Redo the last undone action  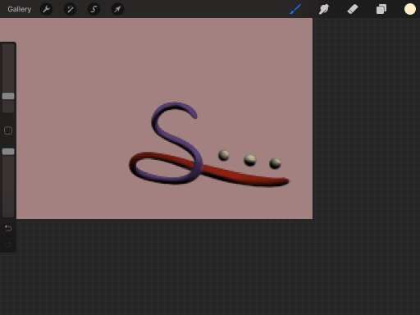[x=8, y=244]
